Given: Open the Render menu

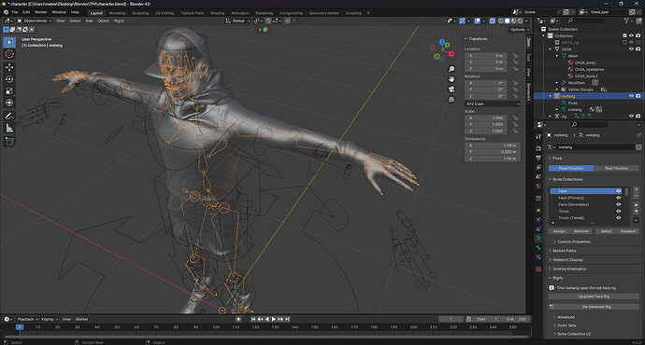Looking at the screenshot, I should [41, 12].
